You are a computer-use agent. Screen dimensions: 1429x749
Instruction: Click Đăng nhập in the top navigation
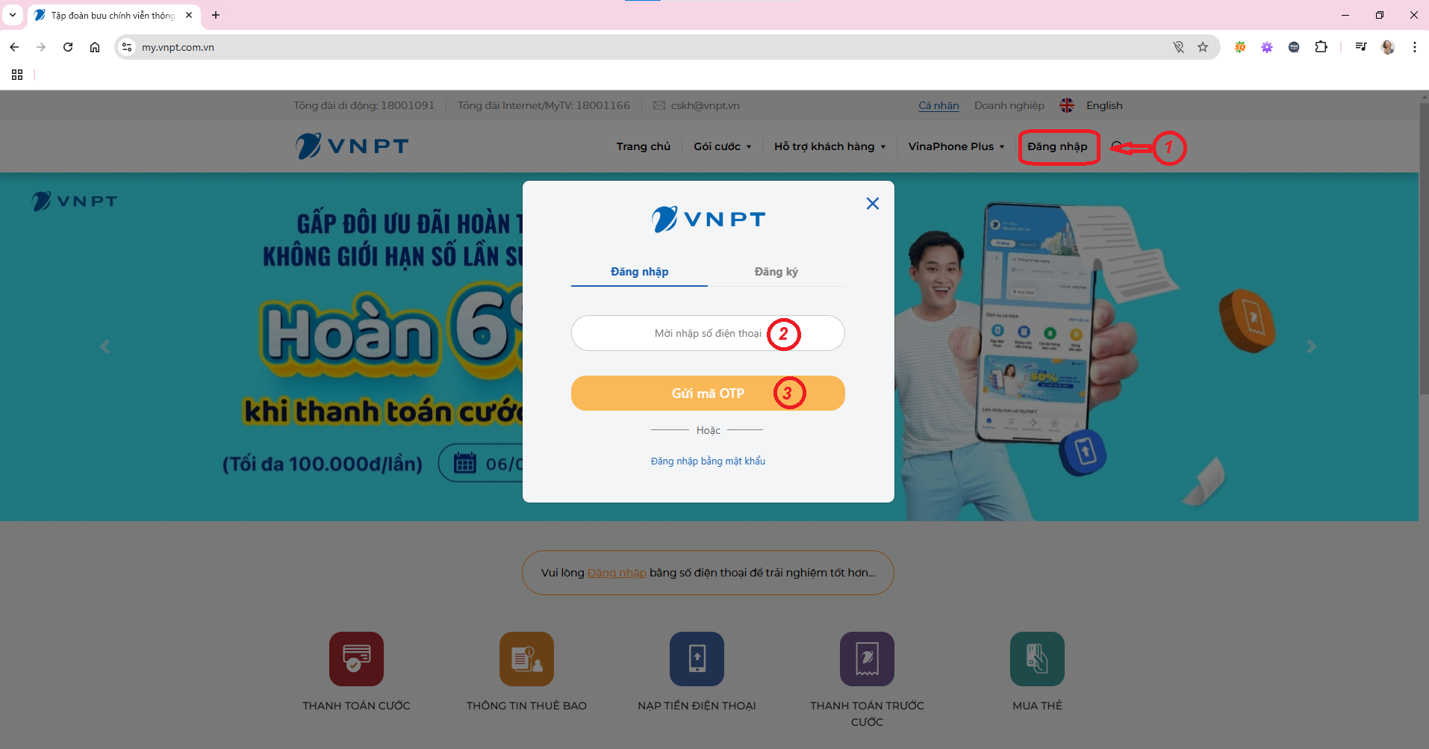[x=1057, y=146]
